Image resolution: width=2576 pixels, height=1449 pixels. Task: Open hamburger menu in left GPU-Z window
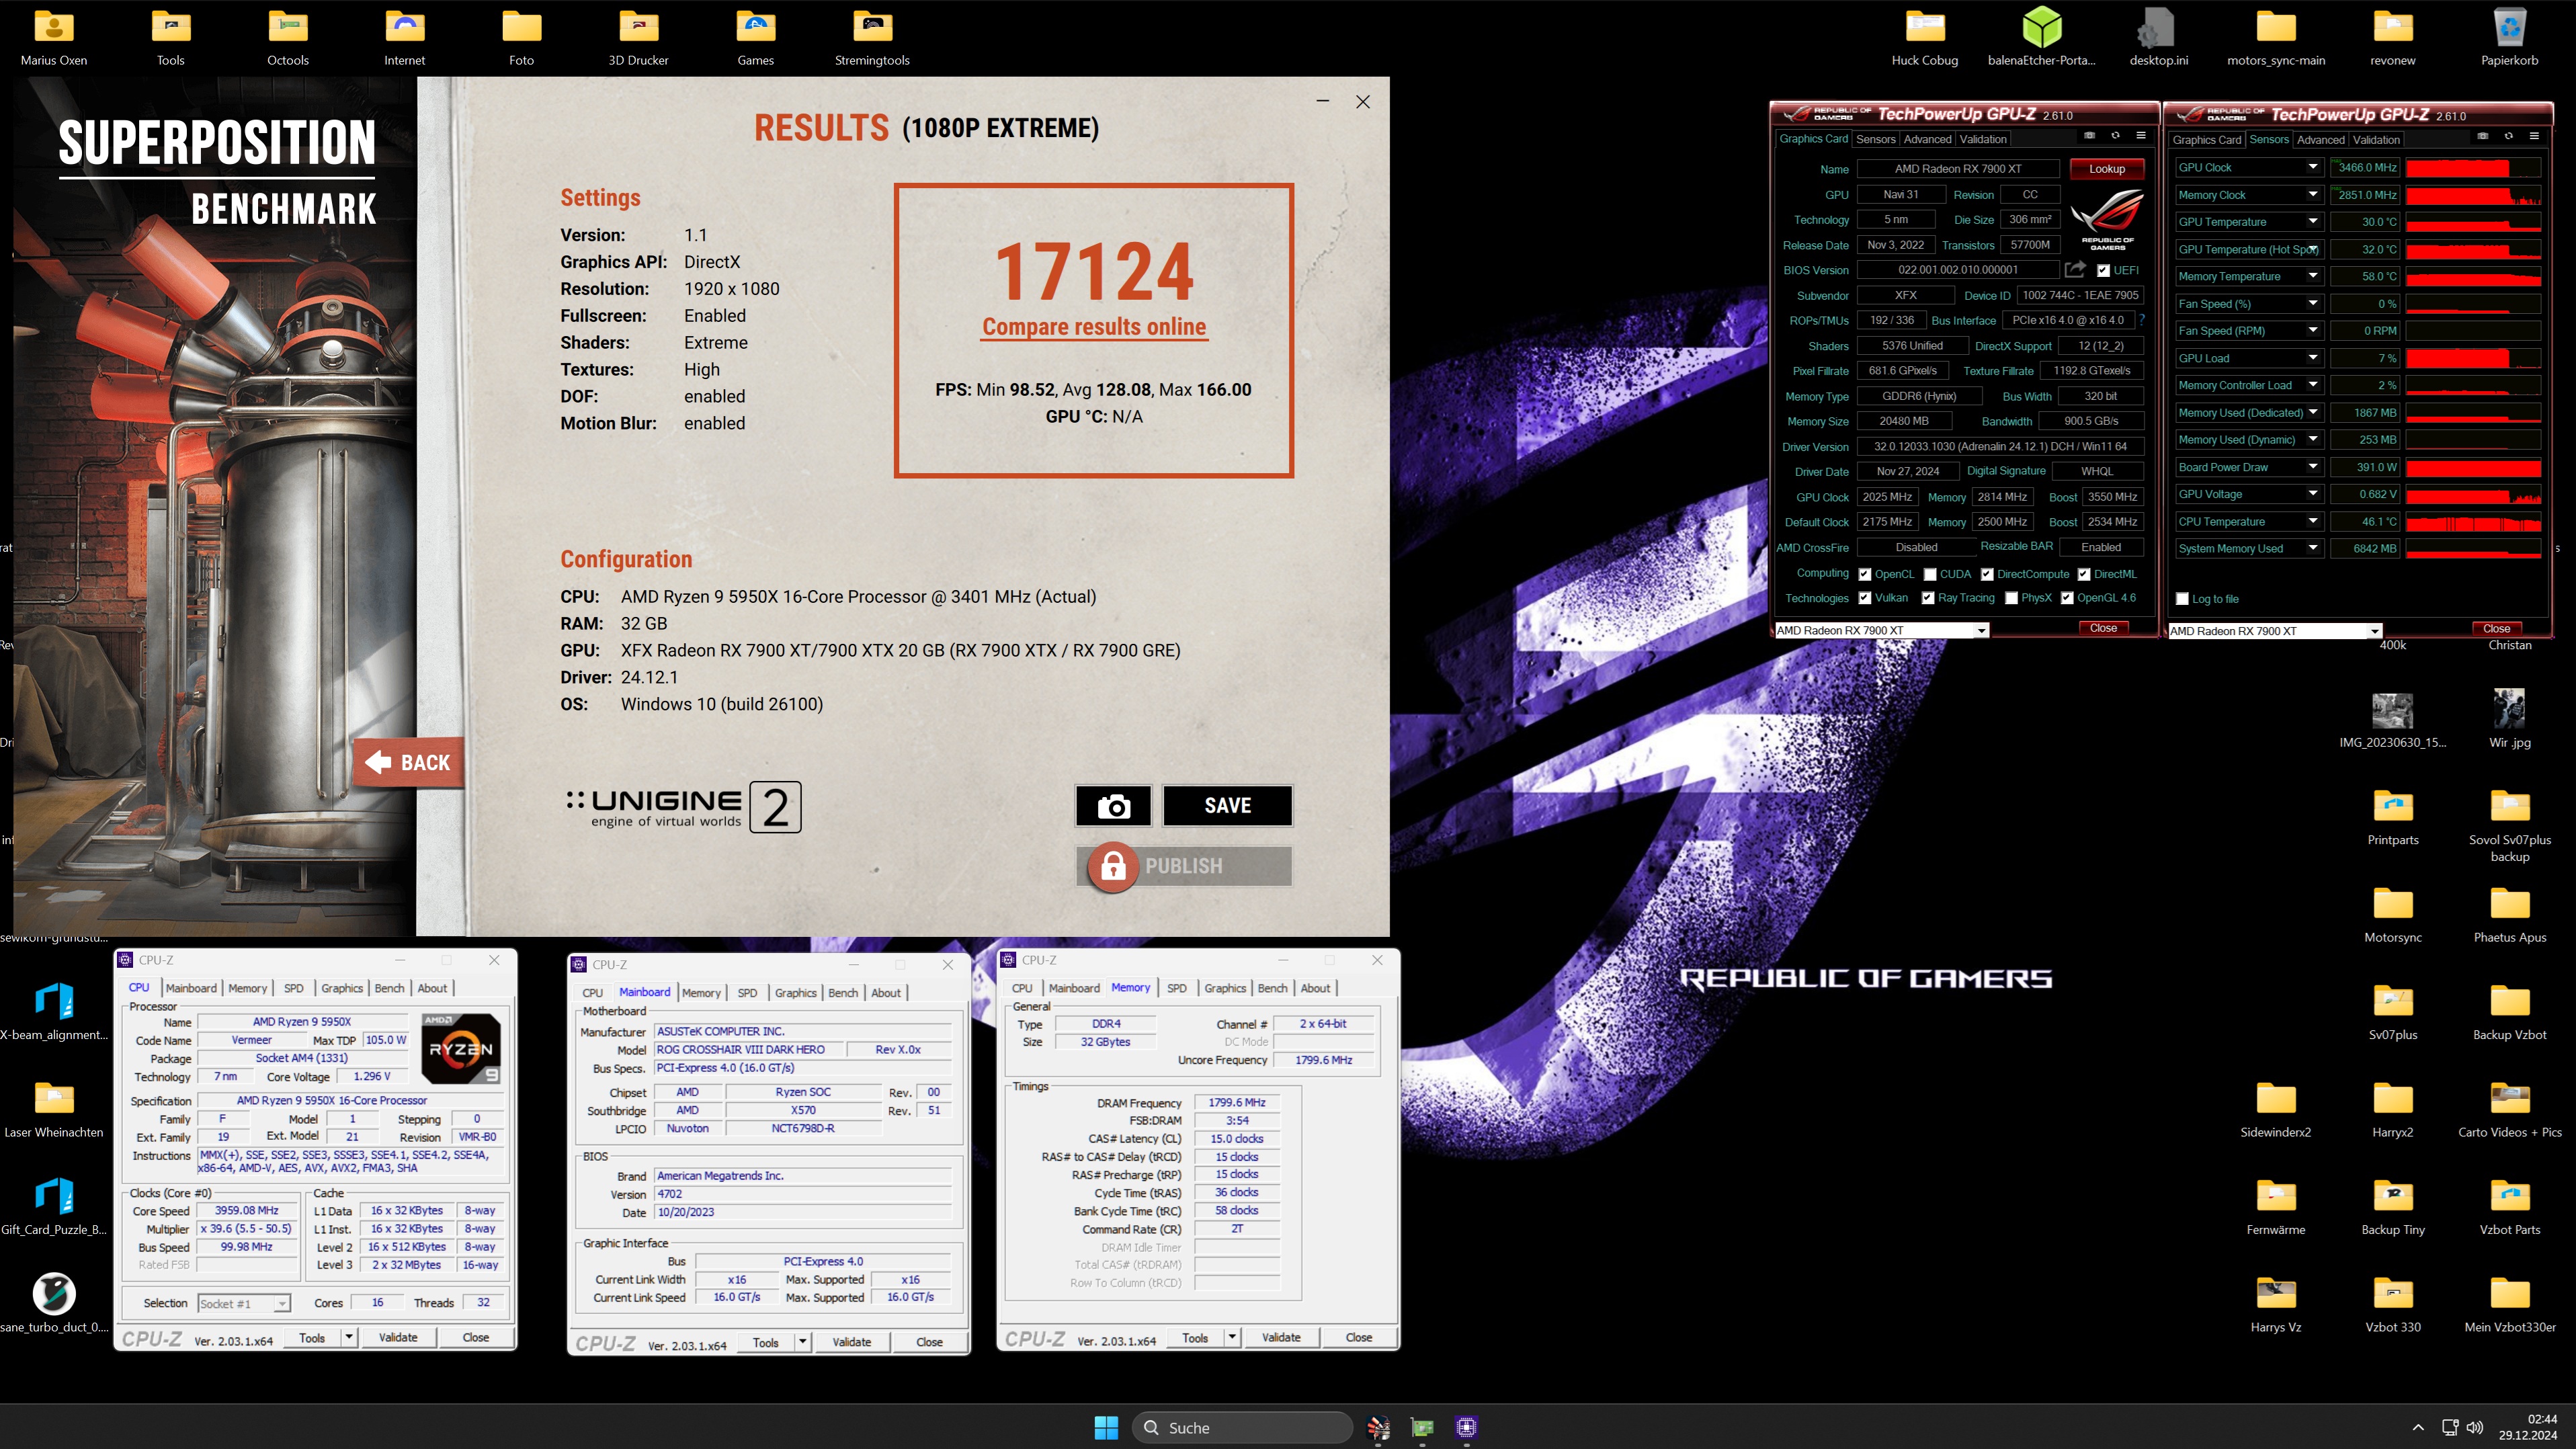coord(2141,136)
